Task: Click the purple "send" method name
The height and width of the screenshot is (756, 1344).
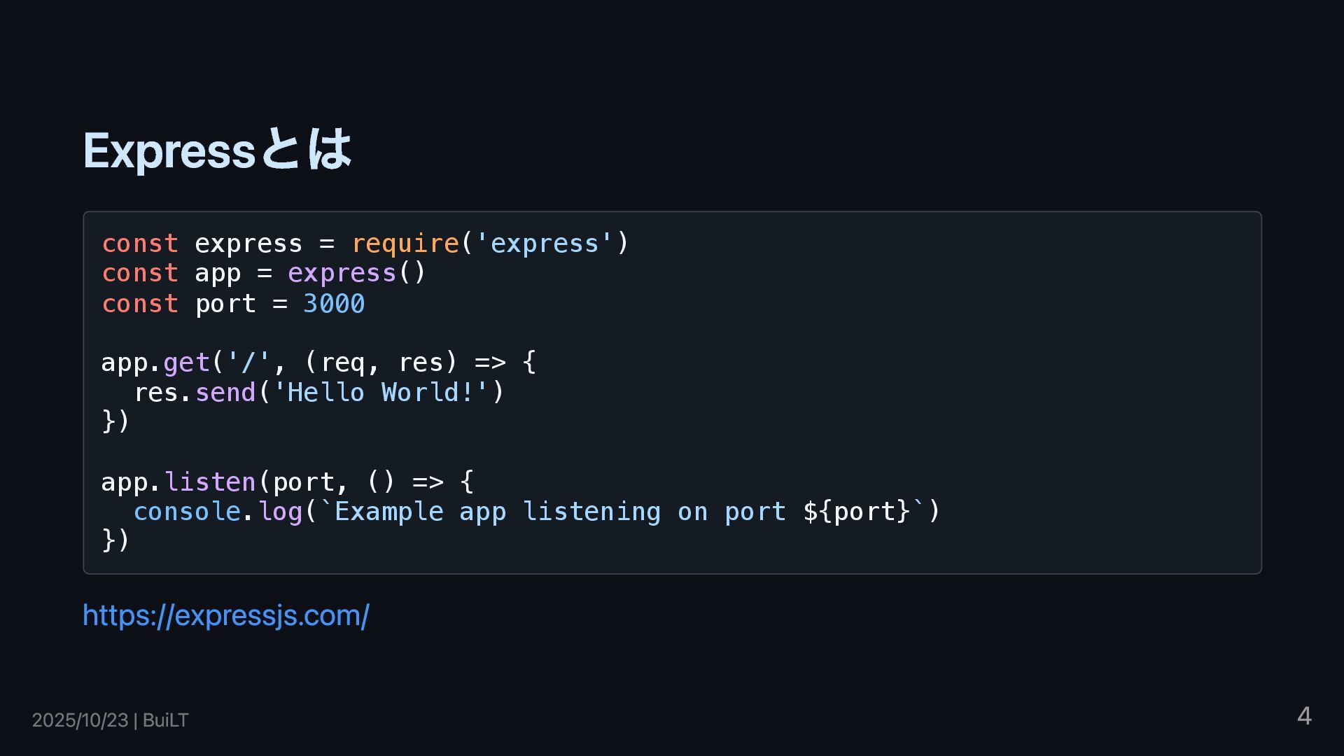Action: (x=225, y=393)
